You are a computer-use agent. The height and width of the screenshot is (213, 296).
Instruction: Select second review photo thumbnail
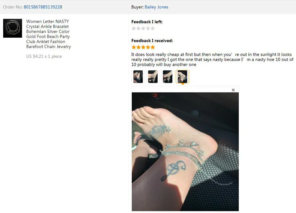(x=153, y=77)
